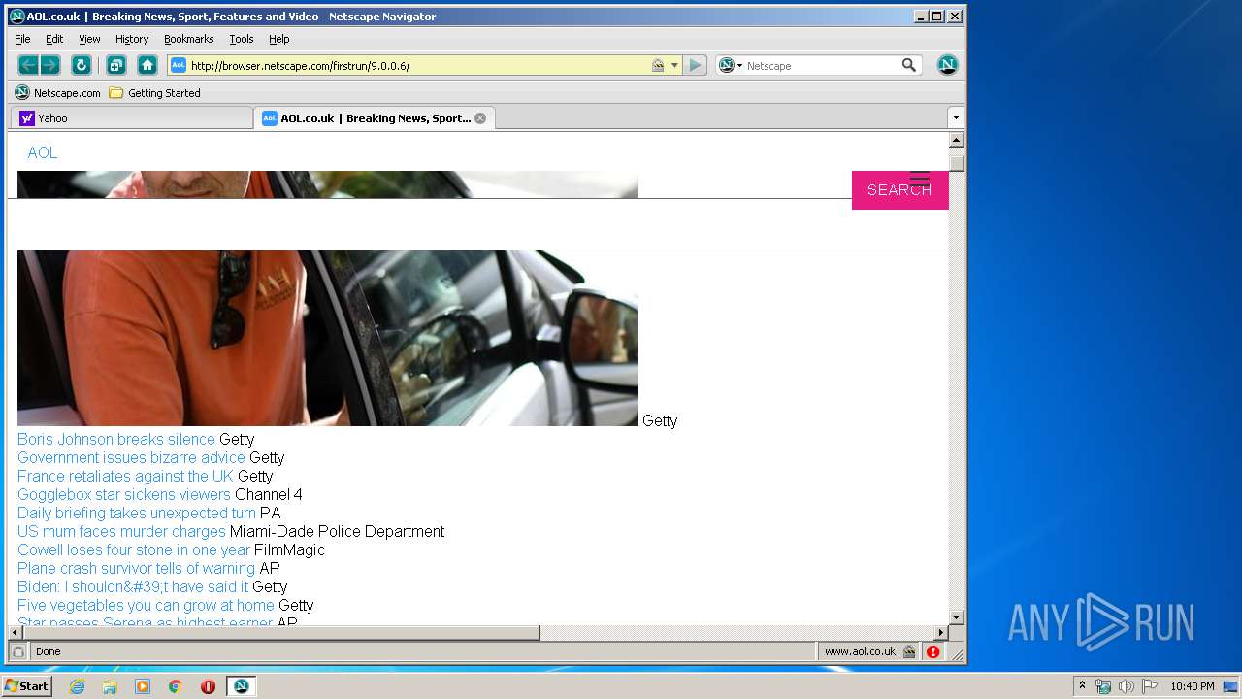This screenshot has width=1242, height=699.
Task: Open the list all tabs dropdown
Action: coord(956,118)
